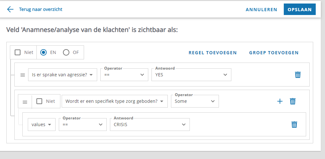Delete the 'Wordt er een specifiek type zorg' group
This screenshot has height=159, width=325.
click(292, 101)
